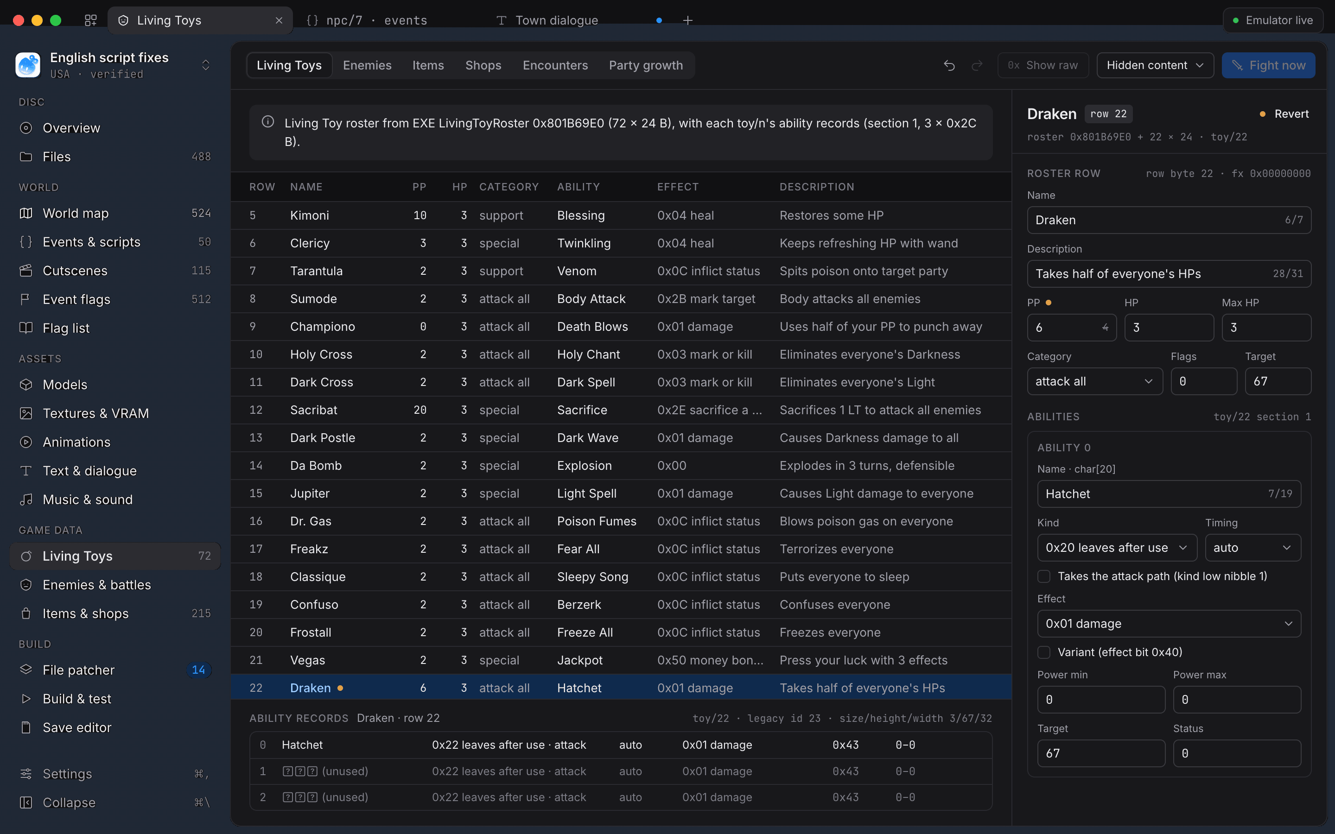
Task: Open Effect '0x01 damage' dropdown
Action: coord(1169,624)
